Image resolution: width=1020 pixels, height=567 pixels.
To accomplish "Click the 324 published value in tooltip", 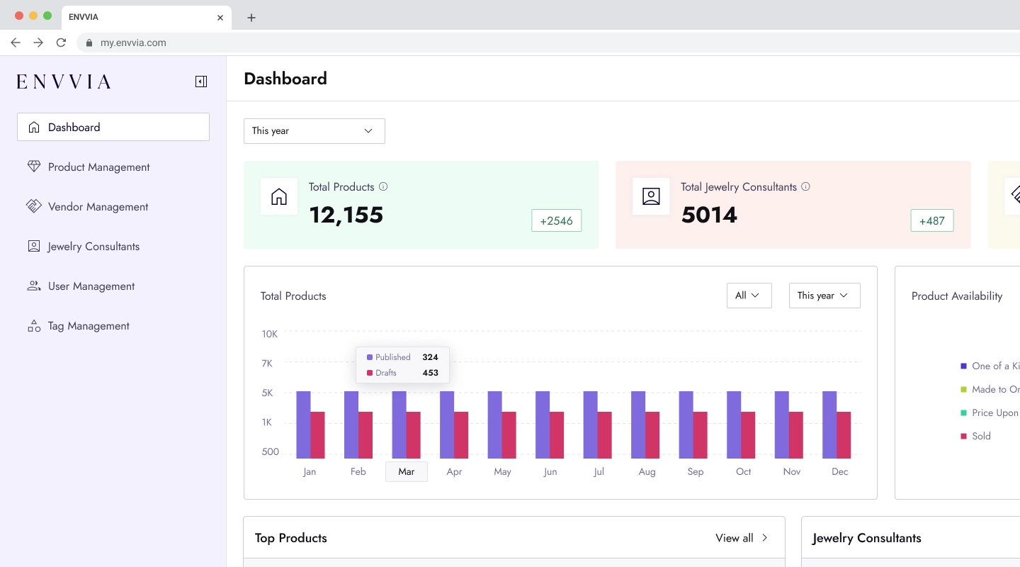I will (430, 357).
